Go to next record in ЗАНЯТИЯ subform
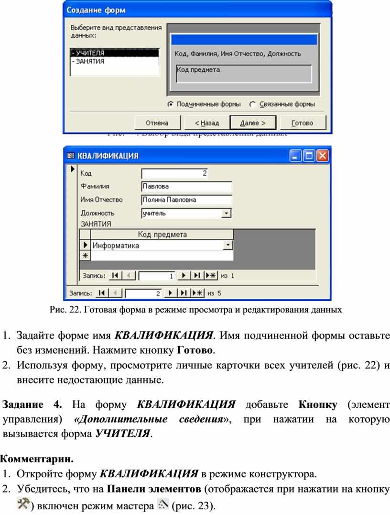390x515 pixels. (184, 275)
